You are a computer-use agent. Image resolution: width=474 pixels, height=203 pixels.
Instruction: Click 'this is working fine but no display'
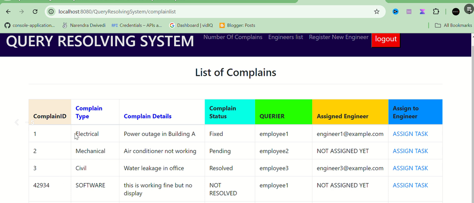click(x=158, y=189)
